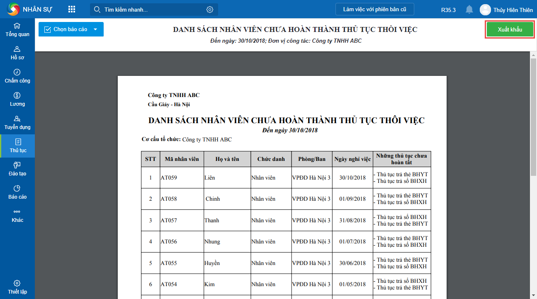Open the notifications bell
537x299 pixels.
click(x=469, y=10)
